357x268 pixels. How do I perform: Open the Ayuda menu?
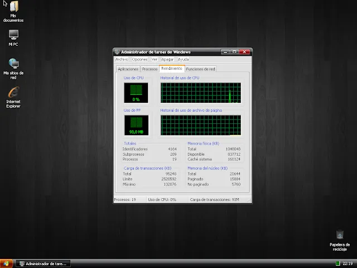tap(184, 60)
